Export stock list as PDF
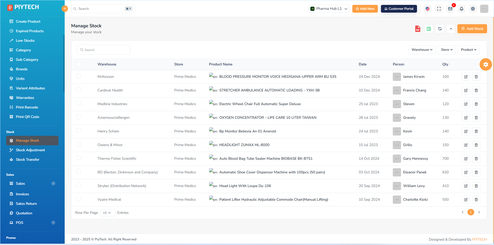 tap(418, 29)
